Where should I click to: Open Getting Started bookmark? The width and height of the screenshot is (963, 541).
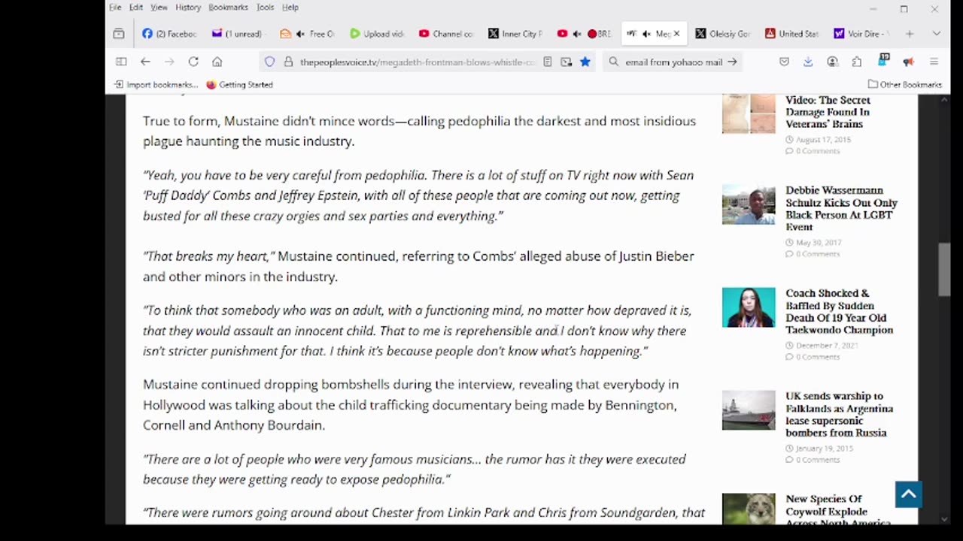(239, 85)
